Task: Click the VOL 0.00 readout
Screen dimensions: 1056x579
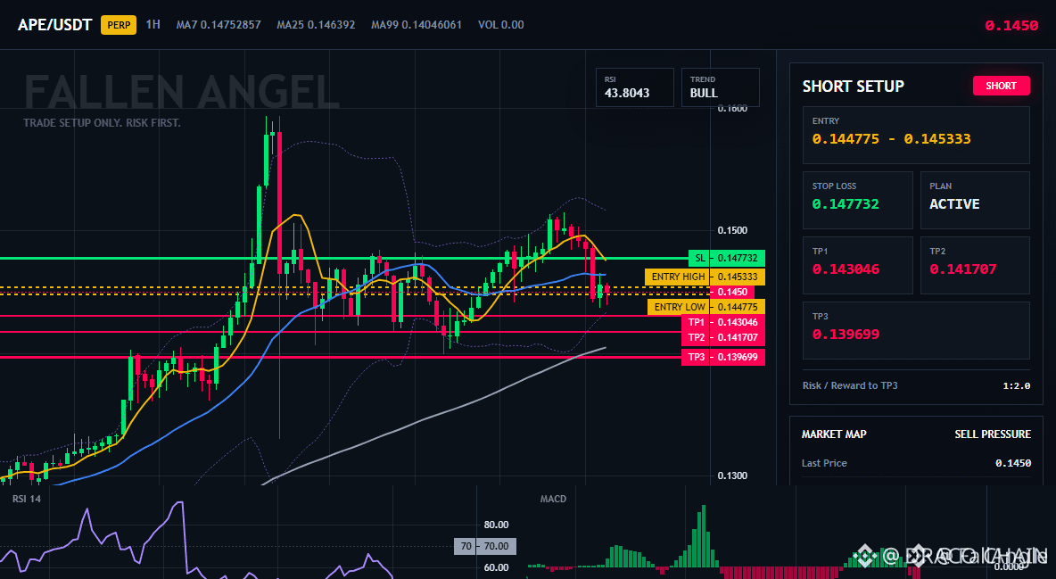Action: click(x=501, y=25)
